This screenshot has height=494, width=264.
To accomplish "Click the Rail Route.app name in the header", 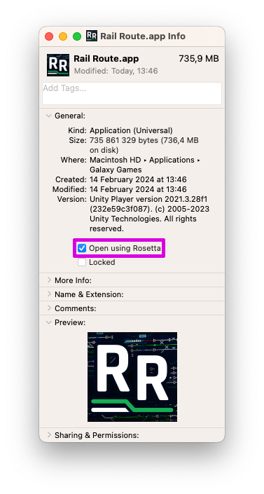I will 106,59.
